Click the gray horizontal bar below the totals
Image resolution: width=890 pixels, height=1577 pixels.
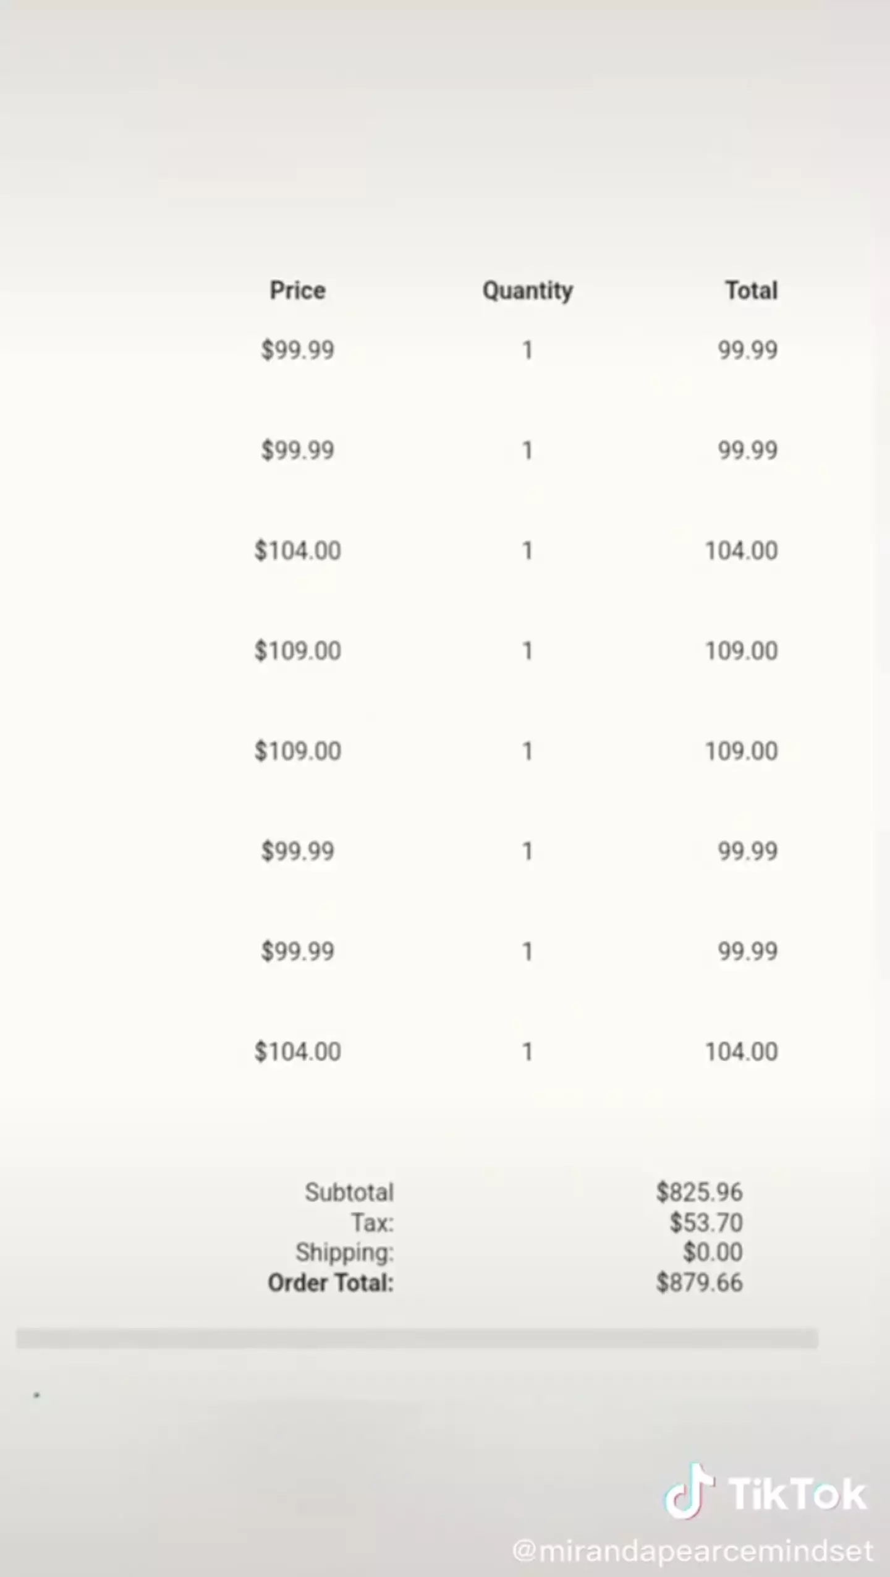tap(417, 1338)
